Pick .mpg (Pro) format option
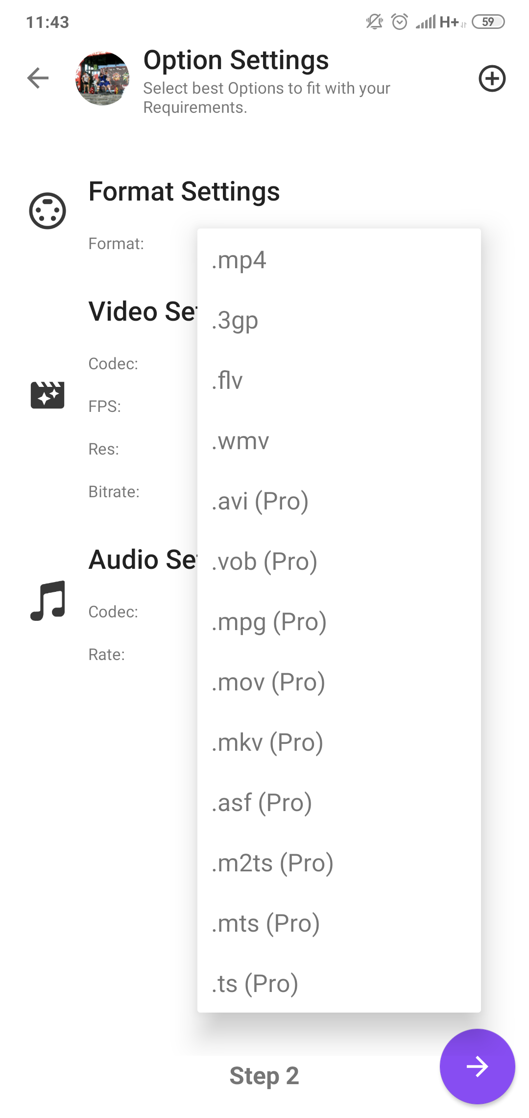Image resolution: width=529 pixels, height=1118 pixels. click(339, 621)
